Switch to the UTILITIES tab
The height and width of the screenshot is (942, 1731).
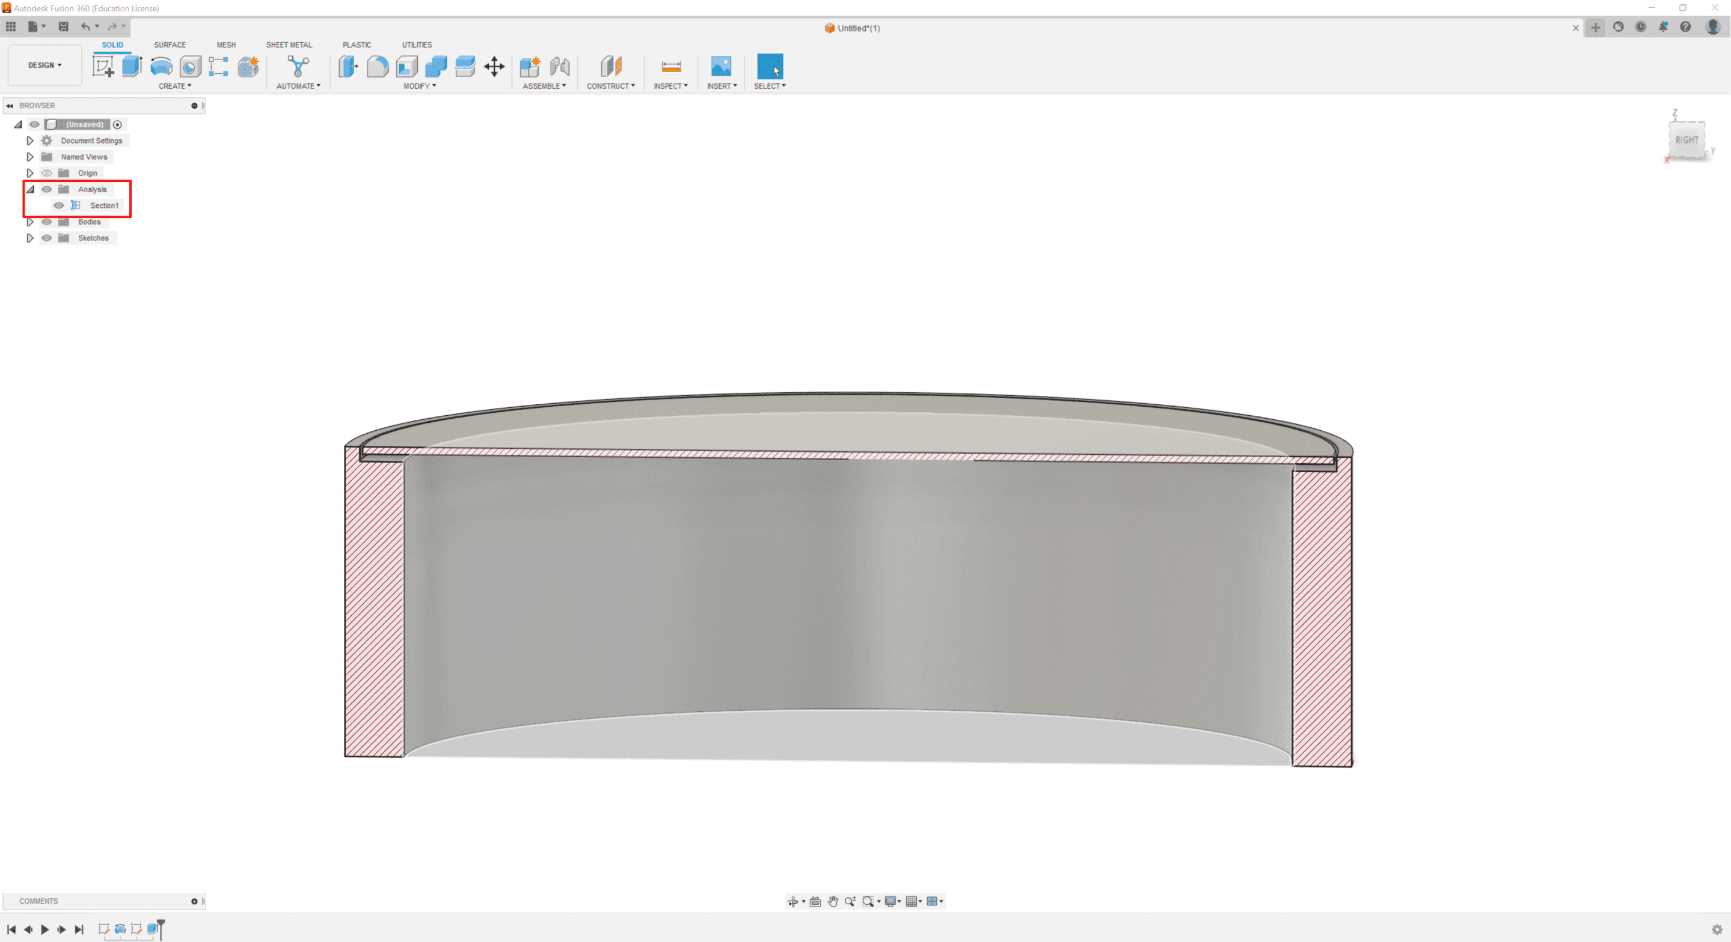coord(417,45)
